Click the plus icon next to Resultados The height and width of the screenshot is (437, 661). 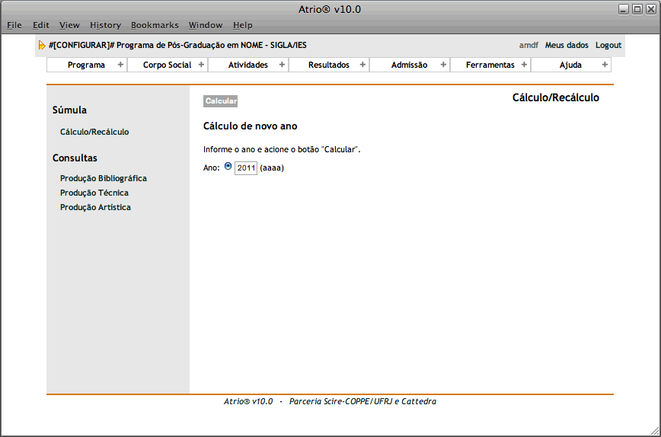(362, 65)
